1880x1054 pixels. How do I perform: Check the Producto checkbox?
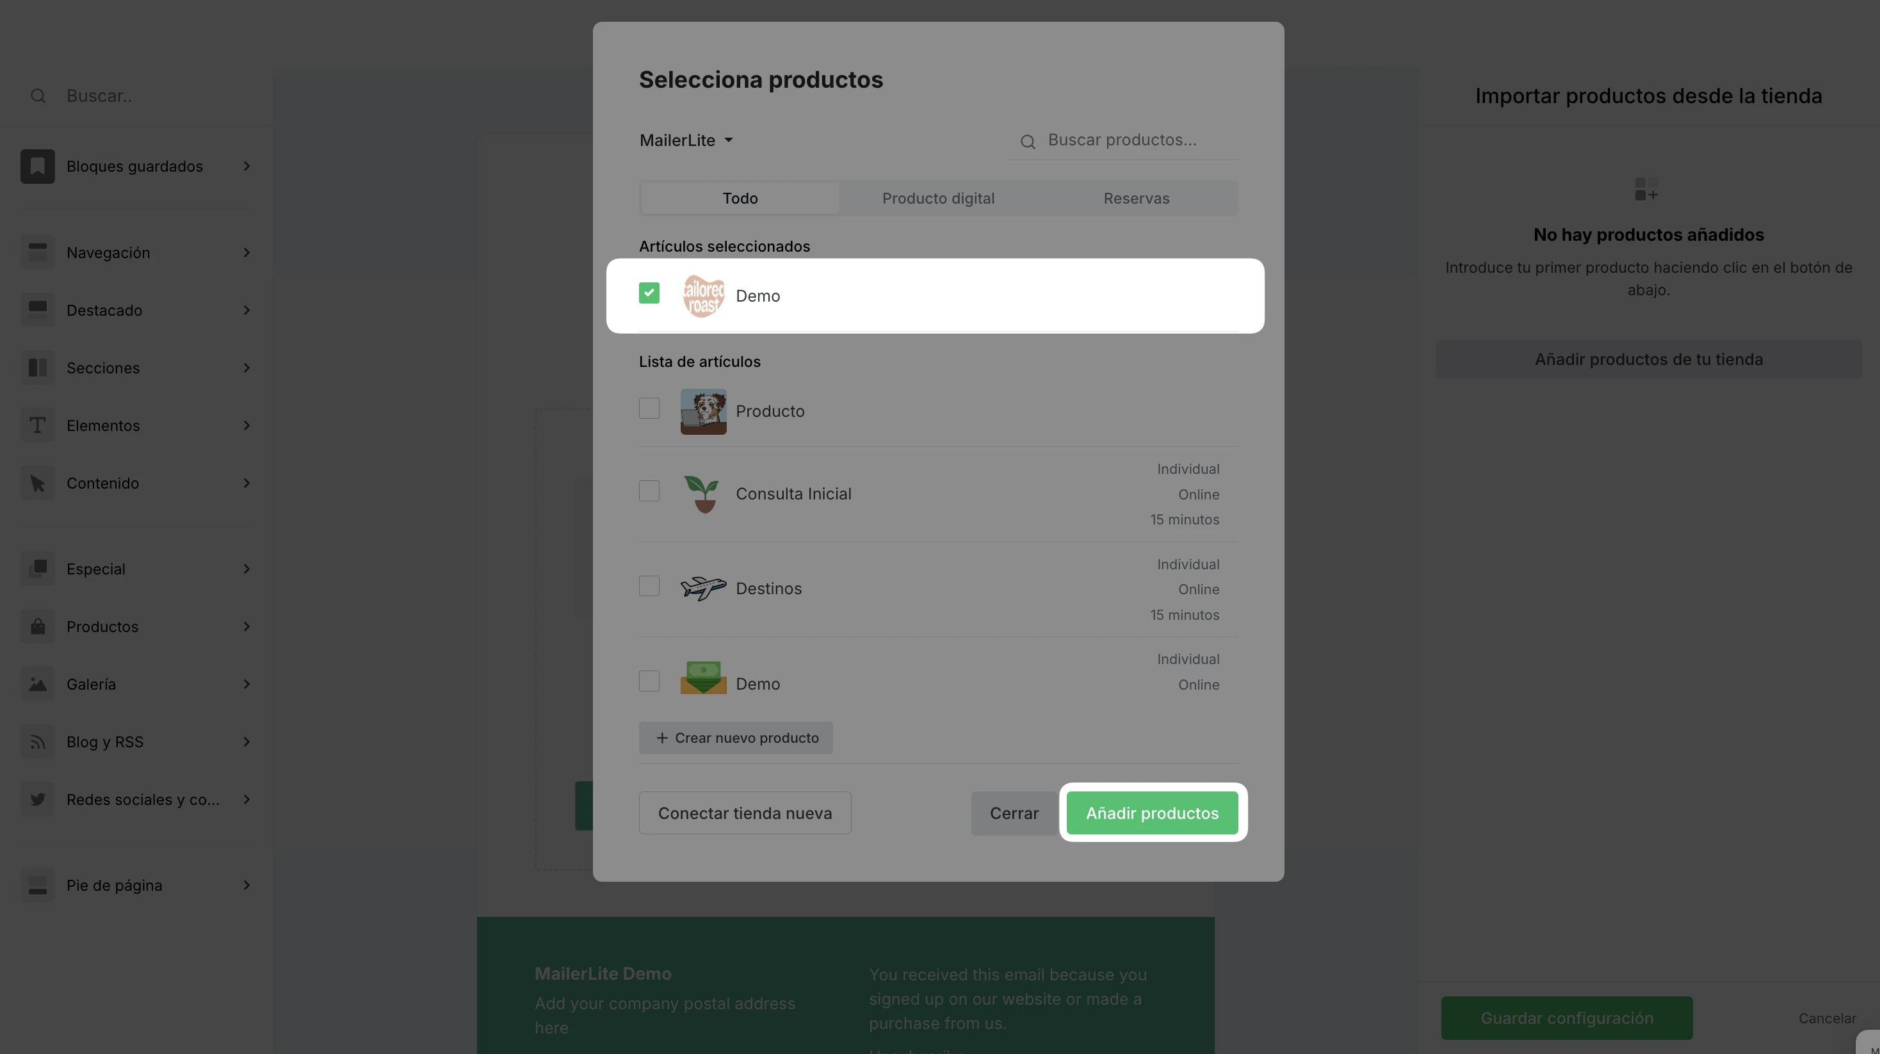[x=649, y=408]
